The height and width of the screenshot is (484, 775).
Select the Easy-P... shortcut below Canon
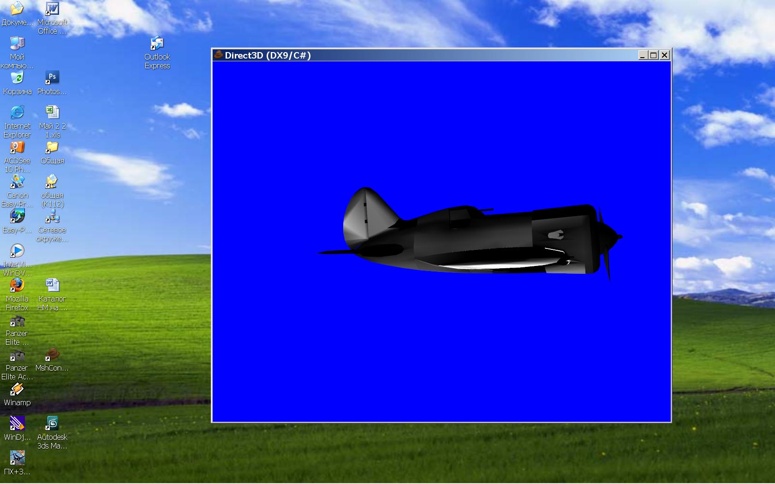tap(17, 221)
